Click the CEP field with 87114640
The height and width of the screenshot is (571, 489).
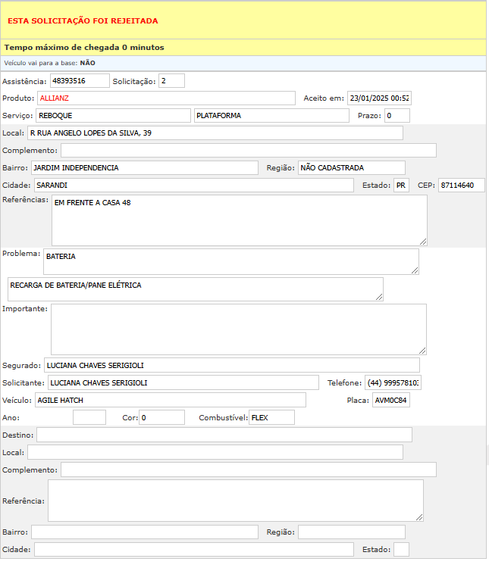point(461,186)
